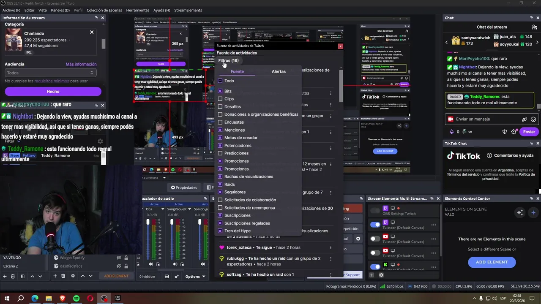541x304 pixels.
Task: Click the celebration icon in chat input
Action: (x=525, y=119)
